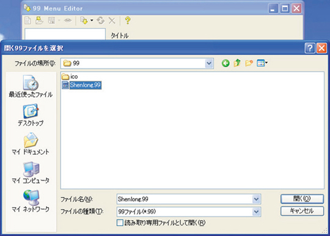Open dropdown arrow beside add item icon
The image size is (330, 236).
[92, 20]
